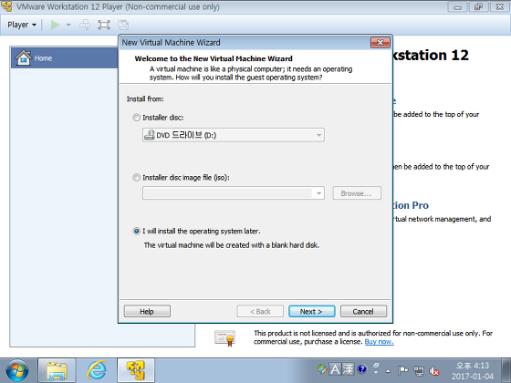Open the iso image path combo box

tap(234, 193)
